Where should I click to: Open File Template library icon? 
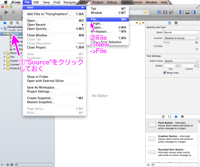point(163,116)
